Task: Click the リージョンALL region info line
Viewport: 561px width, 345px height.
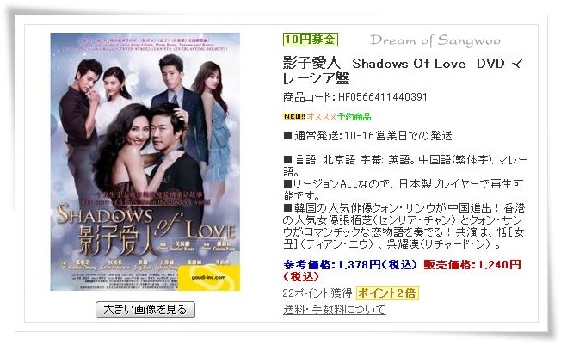Action: (404, 189)
